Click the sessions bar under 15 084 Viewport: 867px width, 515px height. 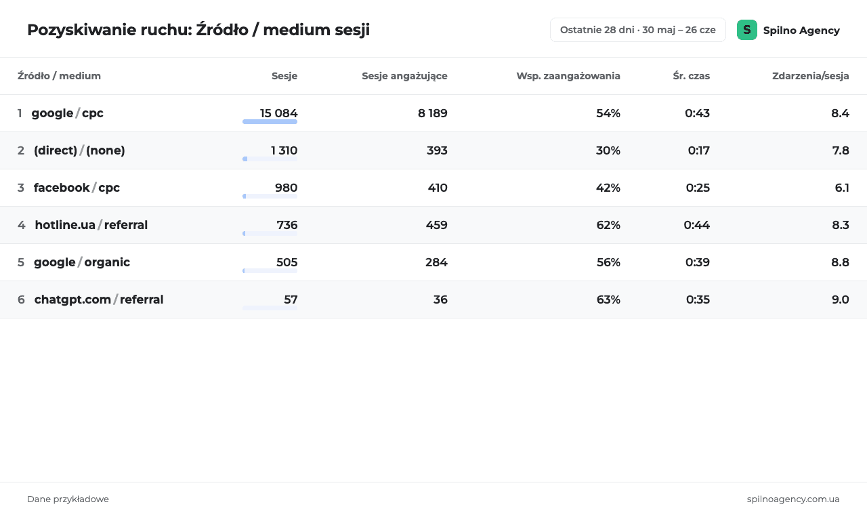click(270, 122)
